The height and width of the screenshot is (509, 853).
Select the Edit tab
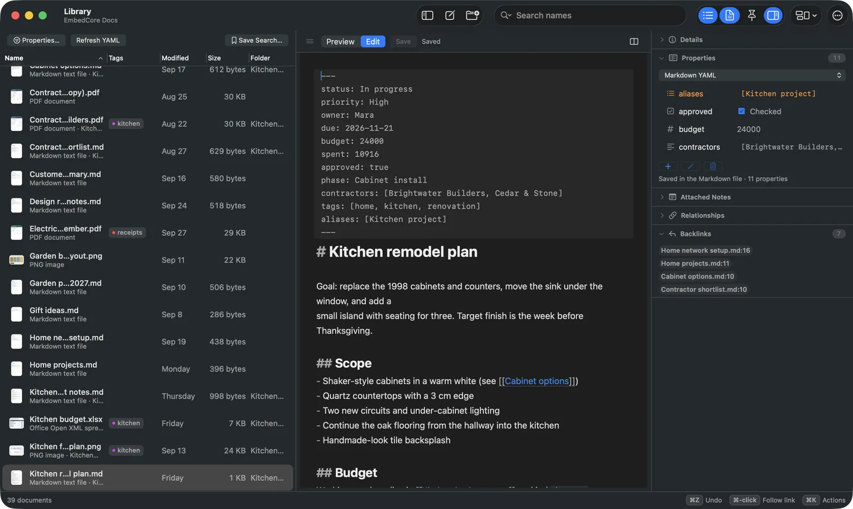pyautogui.click(x=373, y=42)
